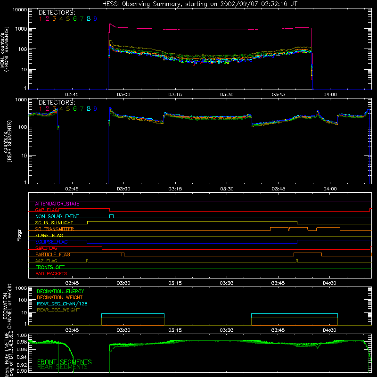Choose detector 8 in front segments legend
The width and height of the screenshot is (377, 377).
(x=89, y=19)
